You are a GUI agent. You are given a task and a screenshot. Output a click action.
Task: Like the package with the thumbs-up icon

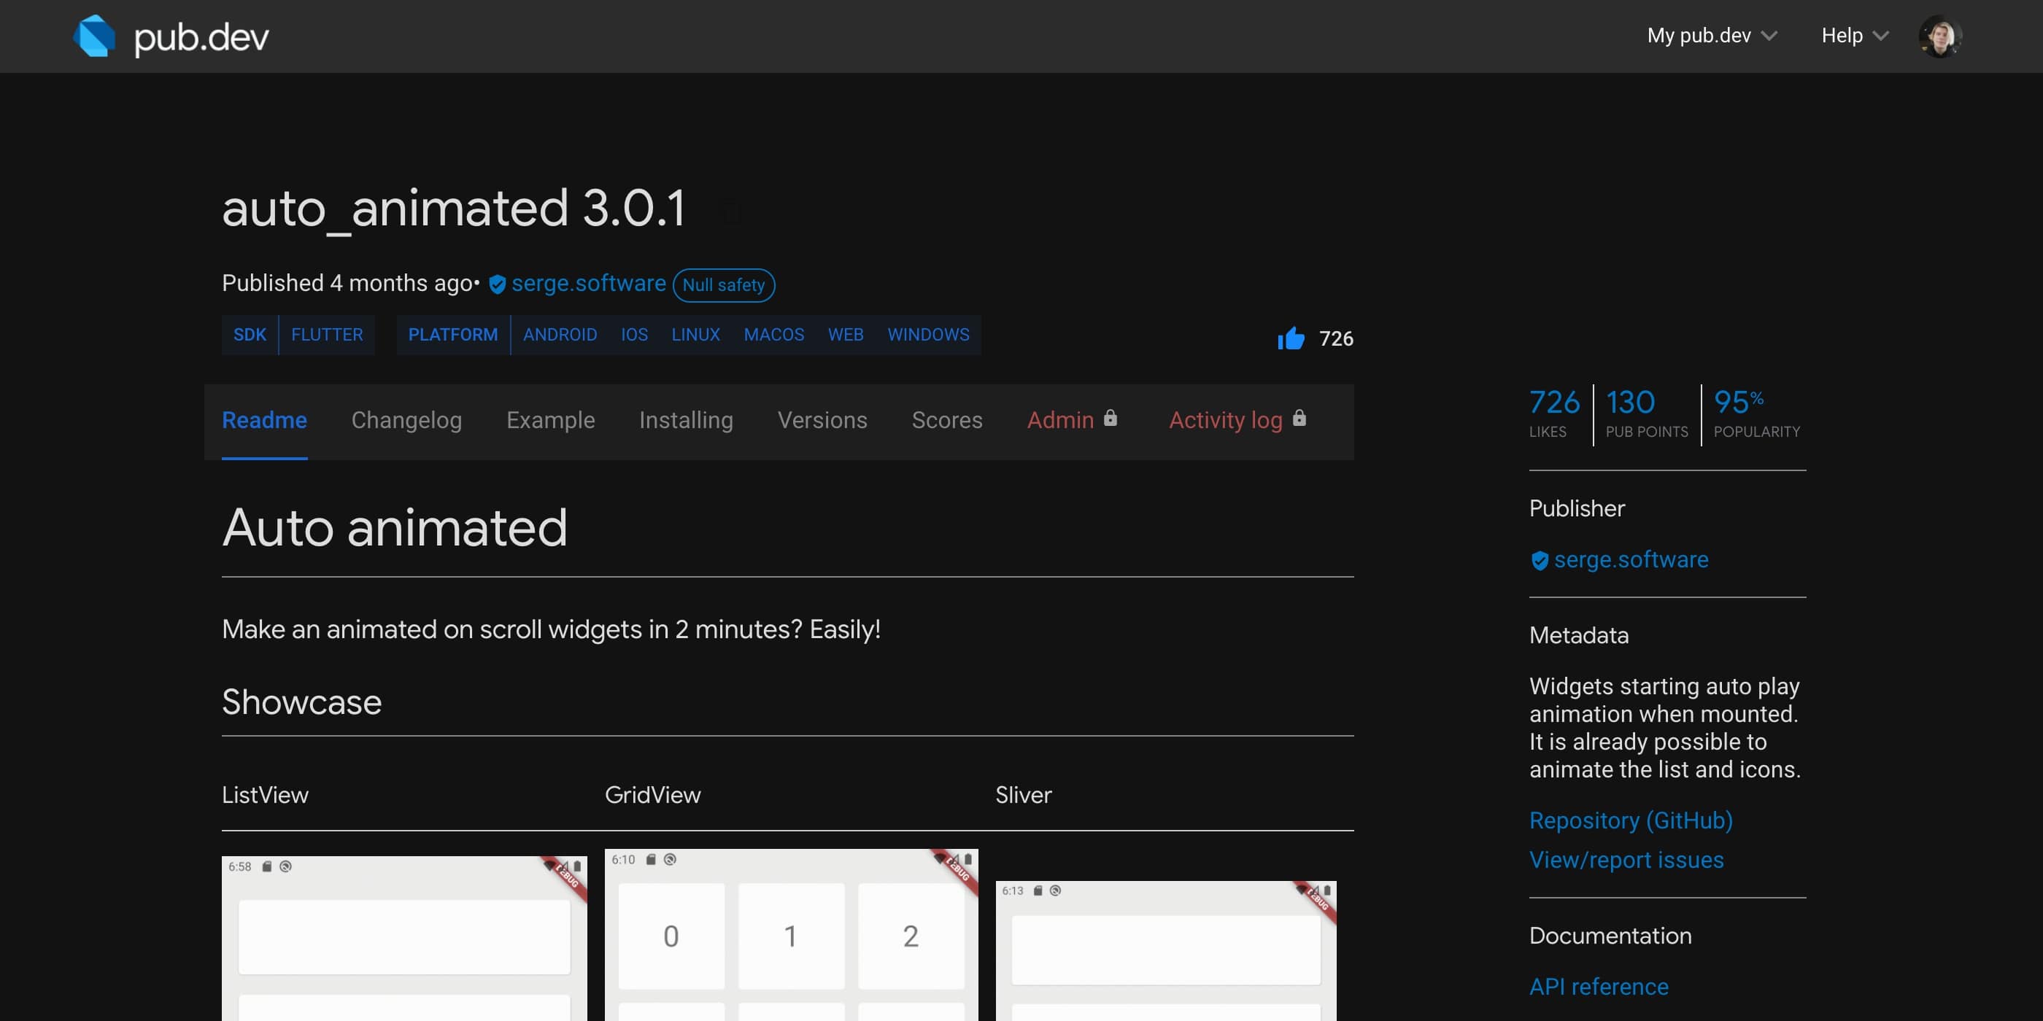[1290, 338]
